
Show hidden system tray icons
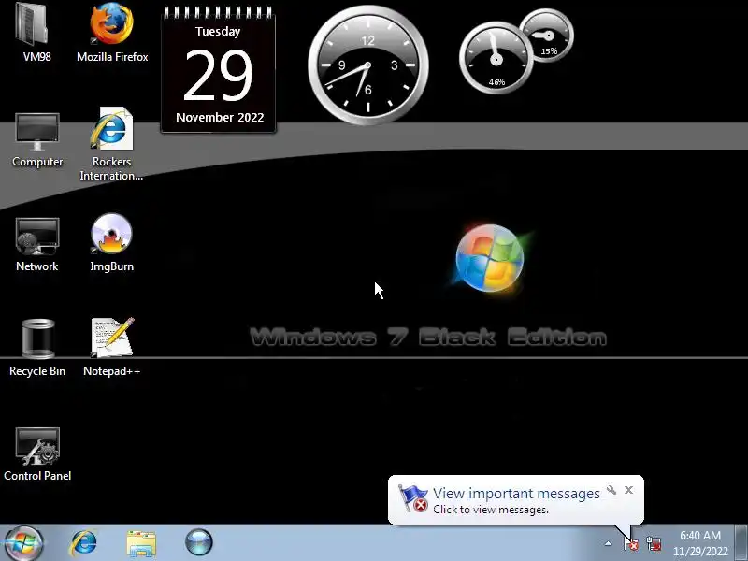coord(609,543)
